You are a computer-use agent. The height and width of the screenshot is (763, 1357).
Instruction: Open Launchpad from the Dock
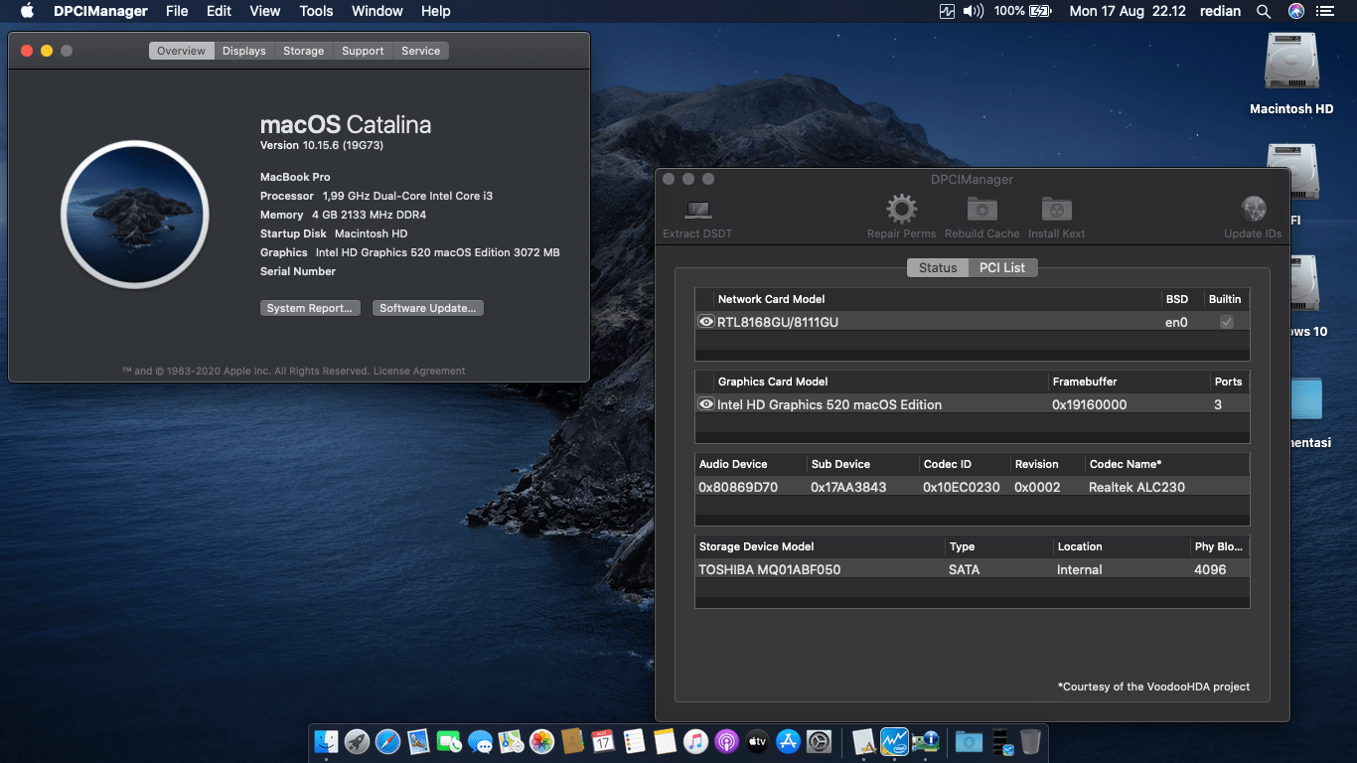[357, 741]
